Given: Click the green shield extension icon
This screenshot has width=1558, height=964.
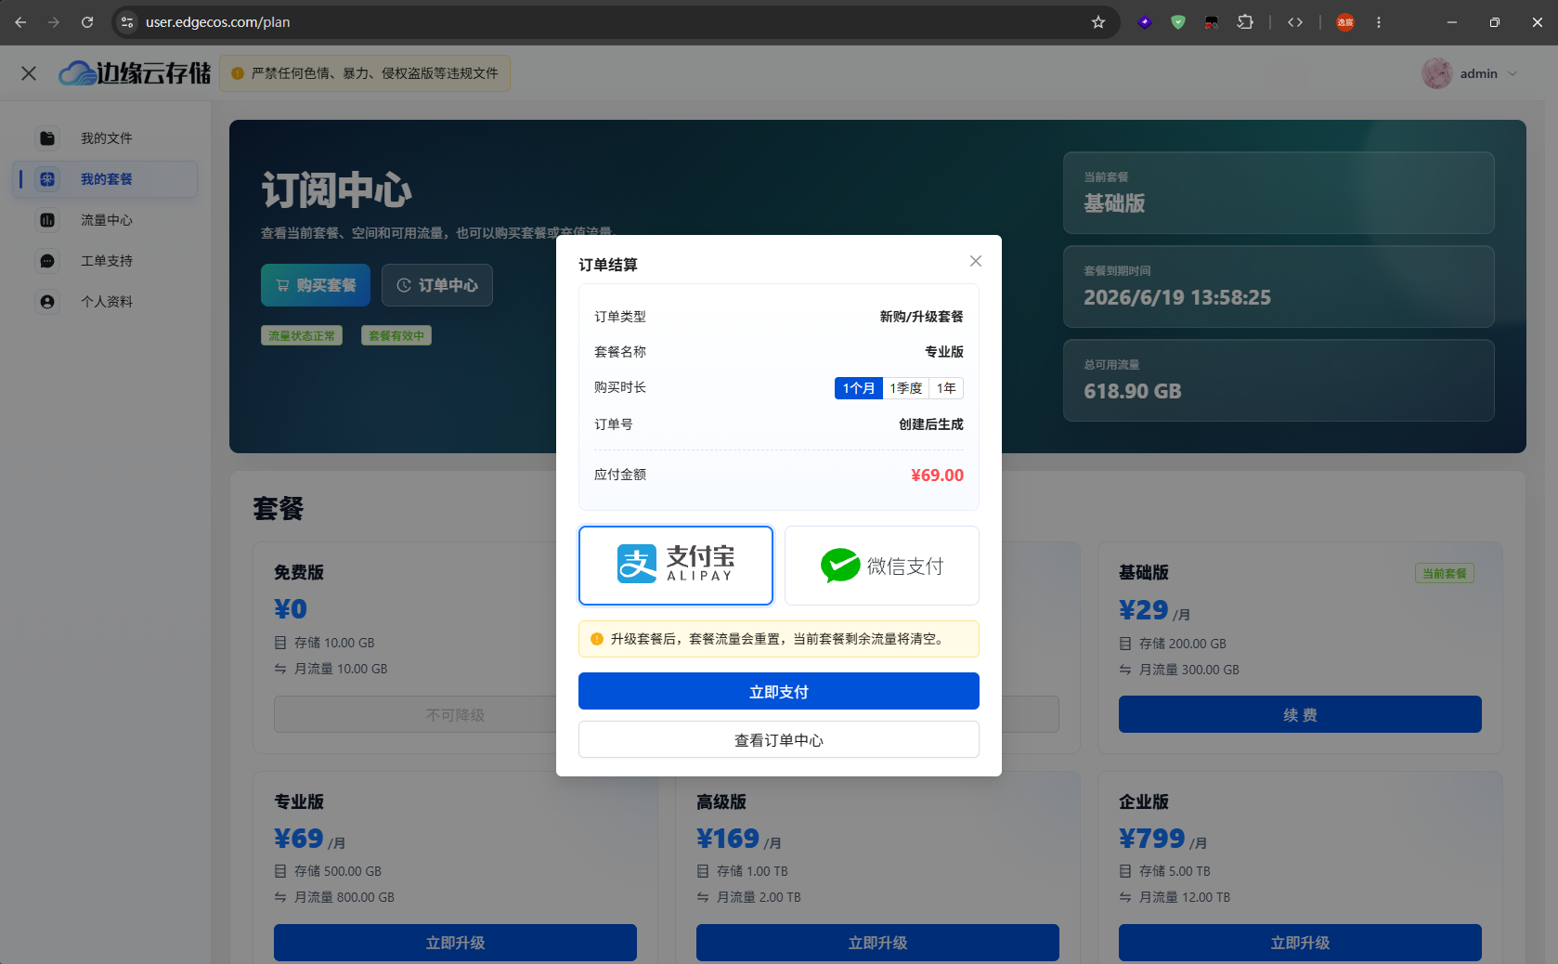Looking at the screenshot, I should [x=1178, y=22].
